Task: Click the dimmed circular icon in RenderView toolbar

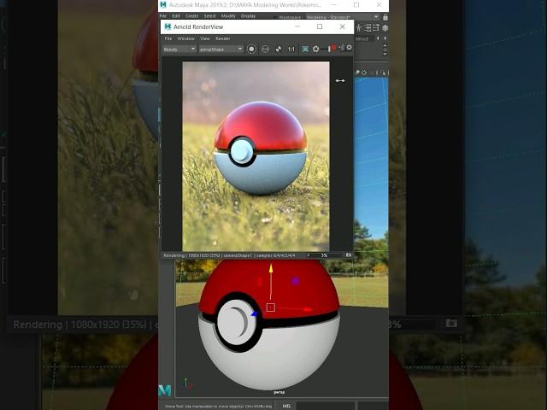Action: (x=266, y=50)
